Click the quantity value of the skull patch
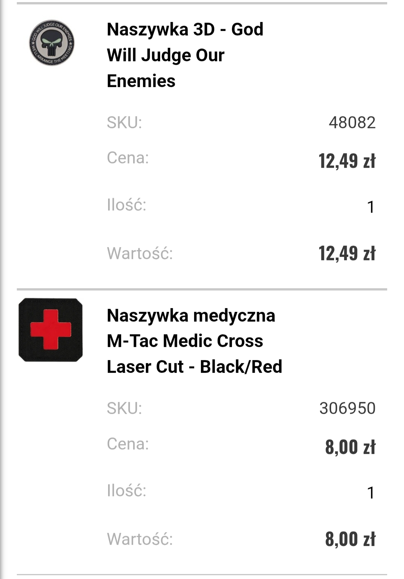404x579 pixels. (x=371, y=207)
